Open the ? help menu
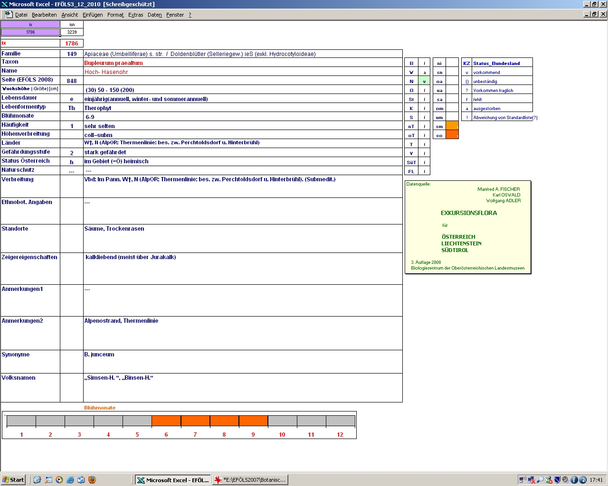Image resolution: width=608 pixels, height=486 pixels. pyautogui.click(x=190, y=15)
